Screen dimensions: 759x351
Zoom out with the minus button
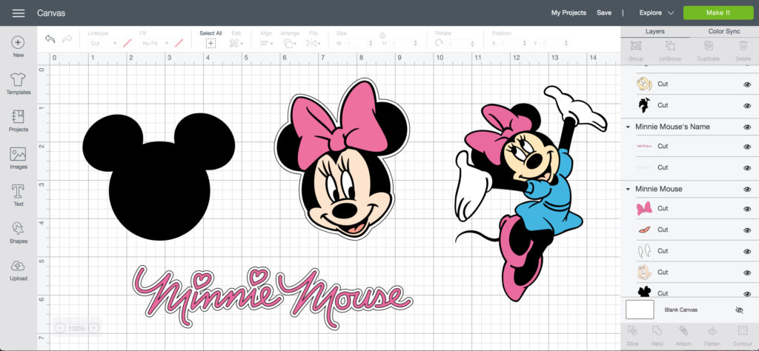pyautogui.click(x=59, y=328)
